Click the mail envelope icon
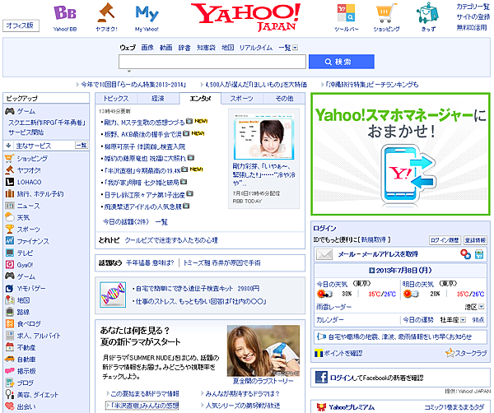Screen dimensions: 494x413 pyautogui.click(x=324, y=254)
